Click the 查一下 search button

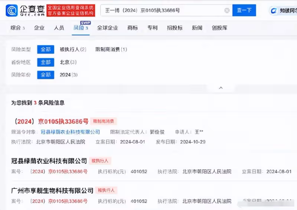pyautogui.click(x=244, y=10)
